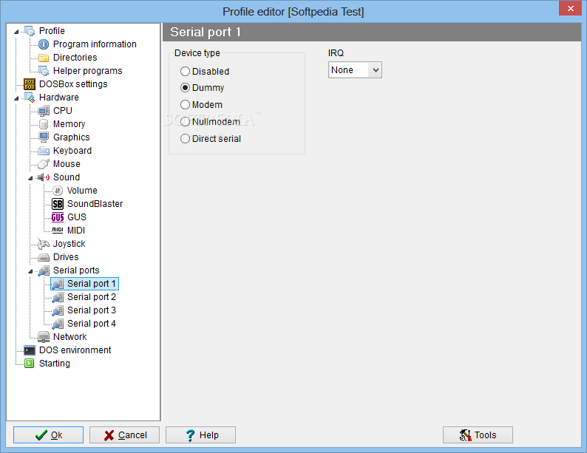Click the green Starting play icon
Image resolution: width=587 pixels, height=453 pixels.
coord(29,364)
